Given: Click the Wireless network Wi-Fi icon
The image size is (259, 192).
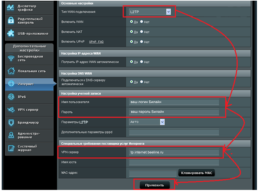Looking at the screenshot, I should pyautogui.click(x=11, y=58).
